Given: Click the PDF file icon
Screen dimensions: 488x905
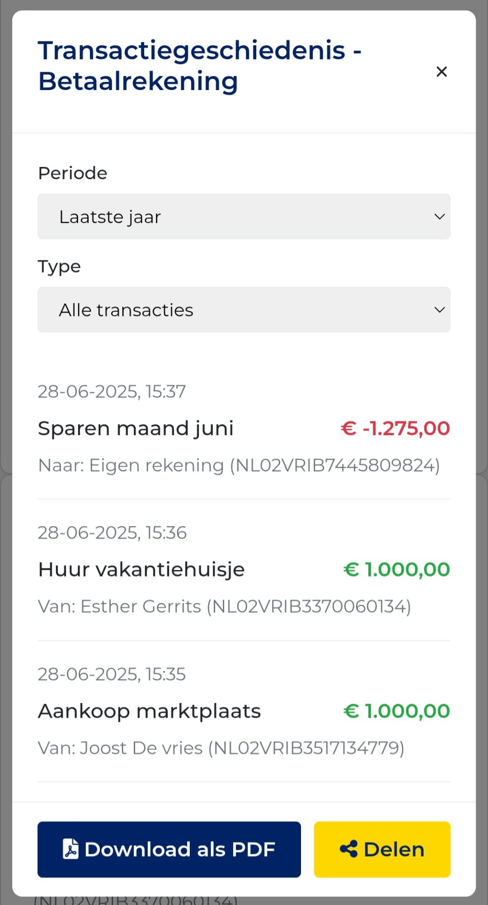Looking at the screenshot, I should [x=71, y=849].
